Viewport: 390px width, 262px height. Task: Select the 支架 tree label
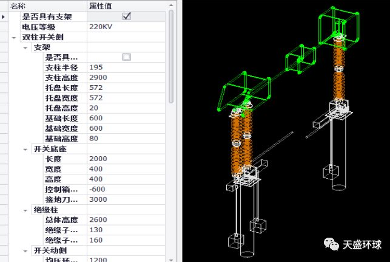42,47
